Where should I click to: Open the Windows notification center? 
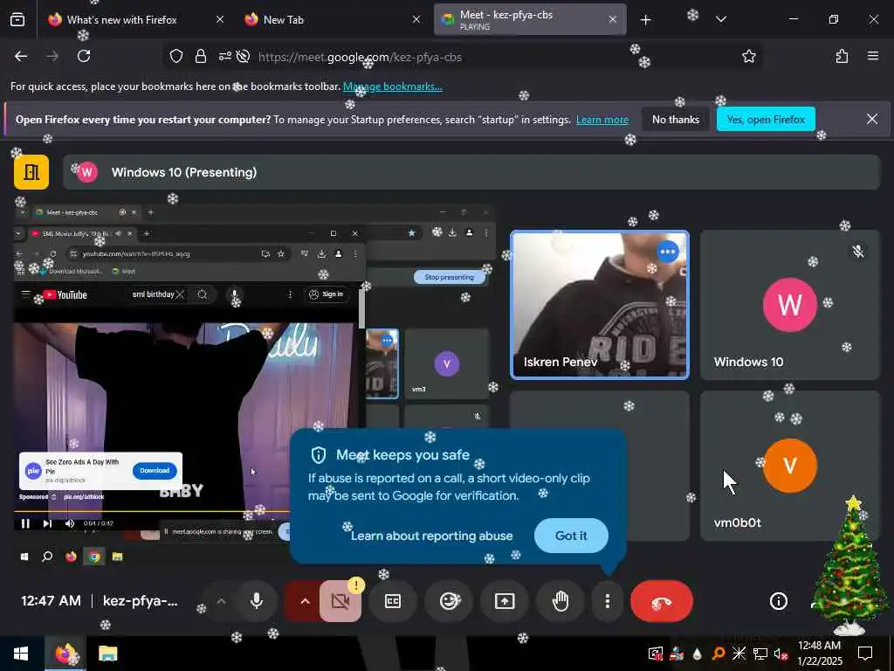[865, 654]
